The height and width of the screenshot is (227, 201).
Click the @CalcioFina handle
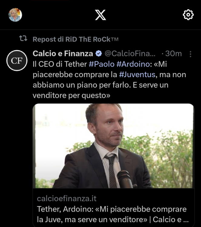(x=130, y=54)
